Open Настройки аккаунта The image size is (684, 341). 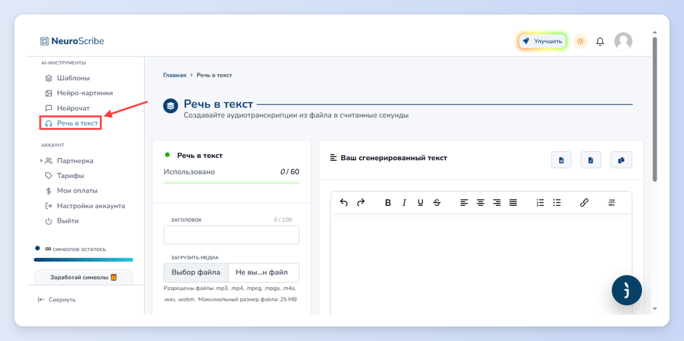point(85,206)
